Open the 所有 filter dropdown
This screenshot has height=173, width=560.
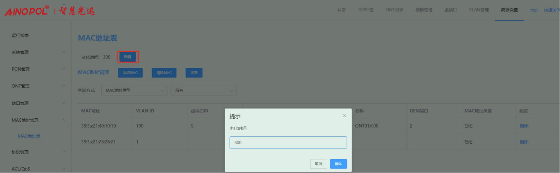[203, 91]
